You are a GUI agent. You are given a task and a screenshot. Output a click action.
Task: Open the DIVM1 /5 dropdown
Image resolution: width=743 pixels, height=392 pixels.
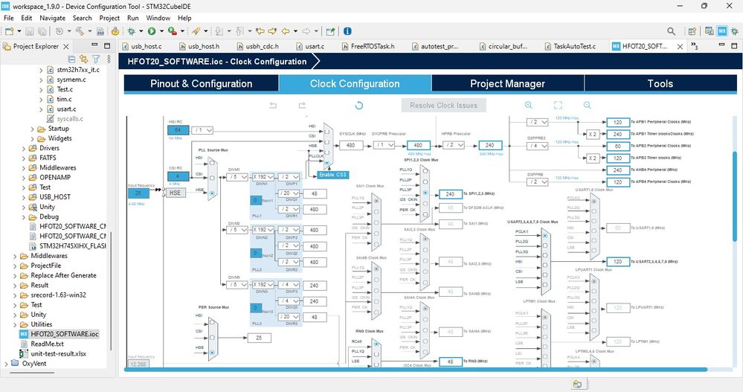(x=237, y=177)
